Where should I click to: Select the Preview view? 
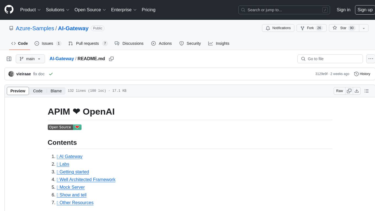point(18,91)
